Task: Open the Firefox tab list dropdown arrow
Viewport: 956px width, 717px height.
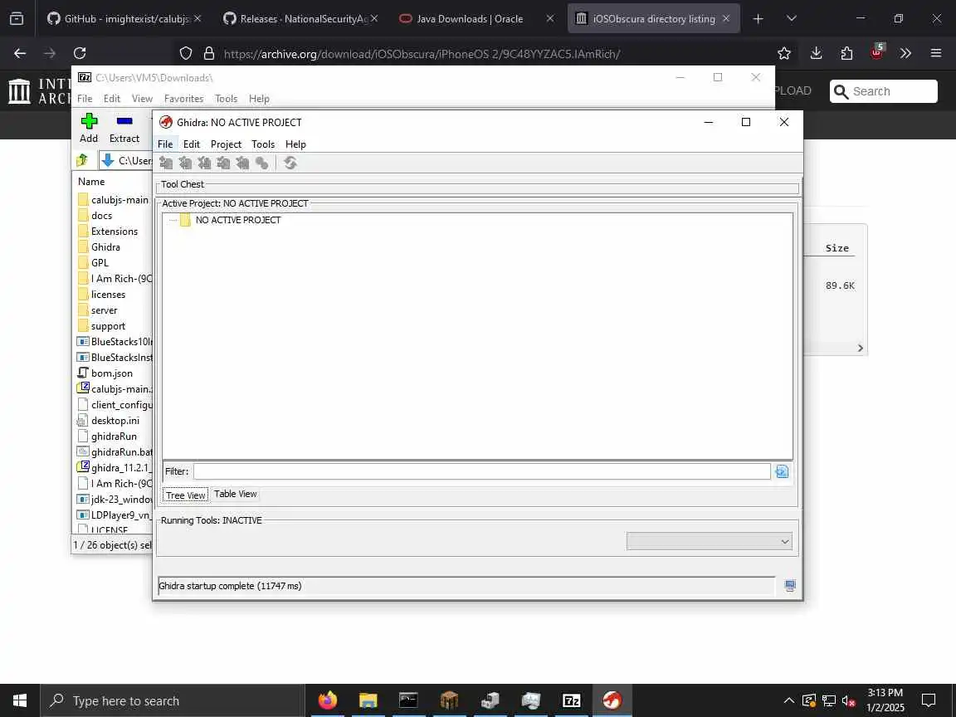Action: coord(792,19)
